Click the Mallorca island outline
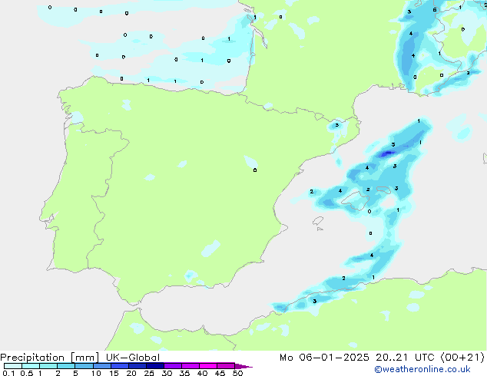This screenshot has width=487, height=376. click(x=355, y=201)
